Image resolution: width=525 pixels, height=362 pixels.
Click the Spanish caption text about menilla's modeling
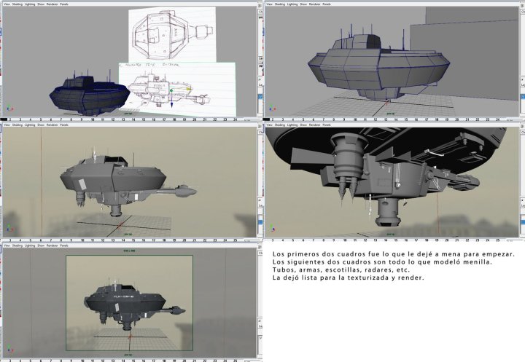(394, 261)
